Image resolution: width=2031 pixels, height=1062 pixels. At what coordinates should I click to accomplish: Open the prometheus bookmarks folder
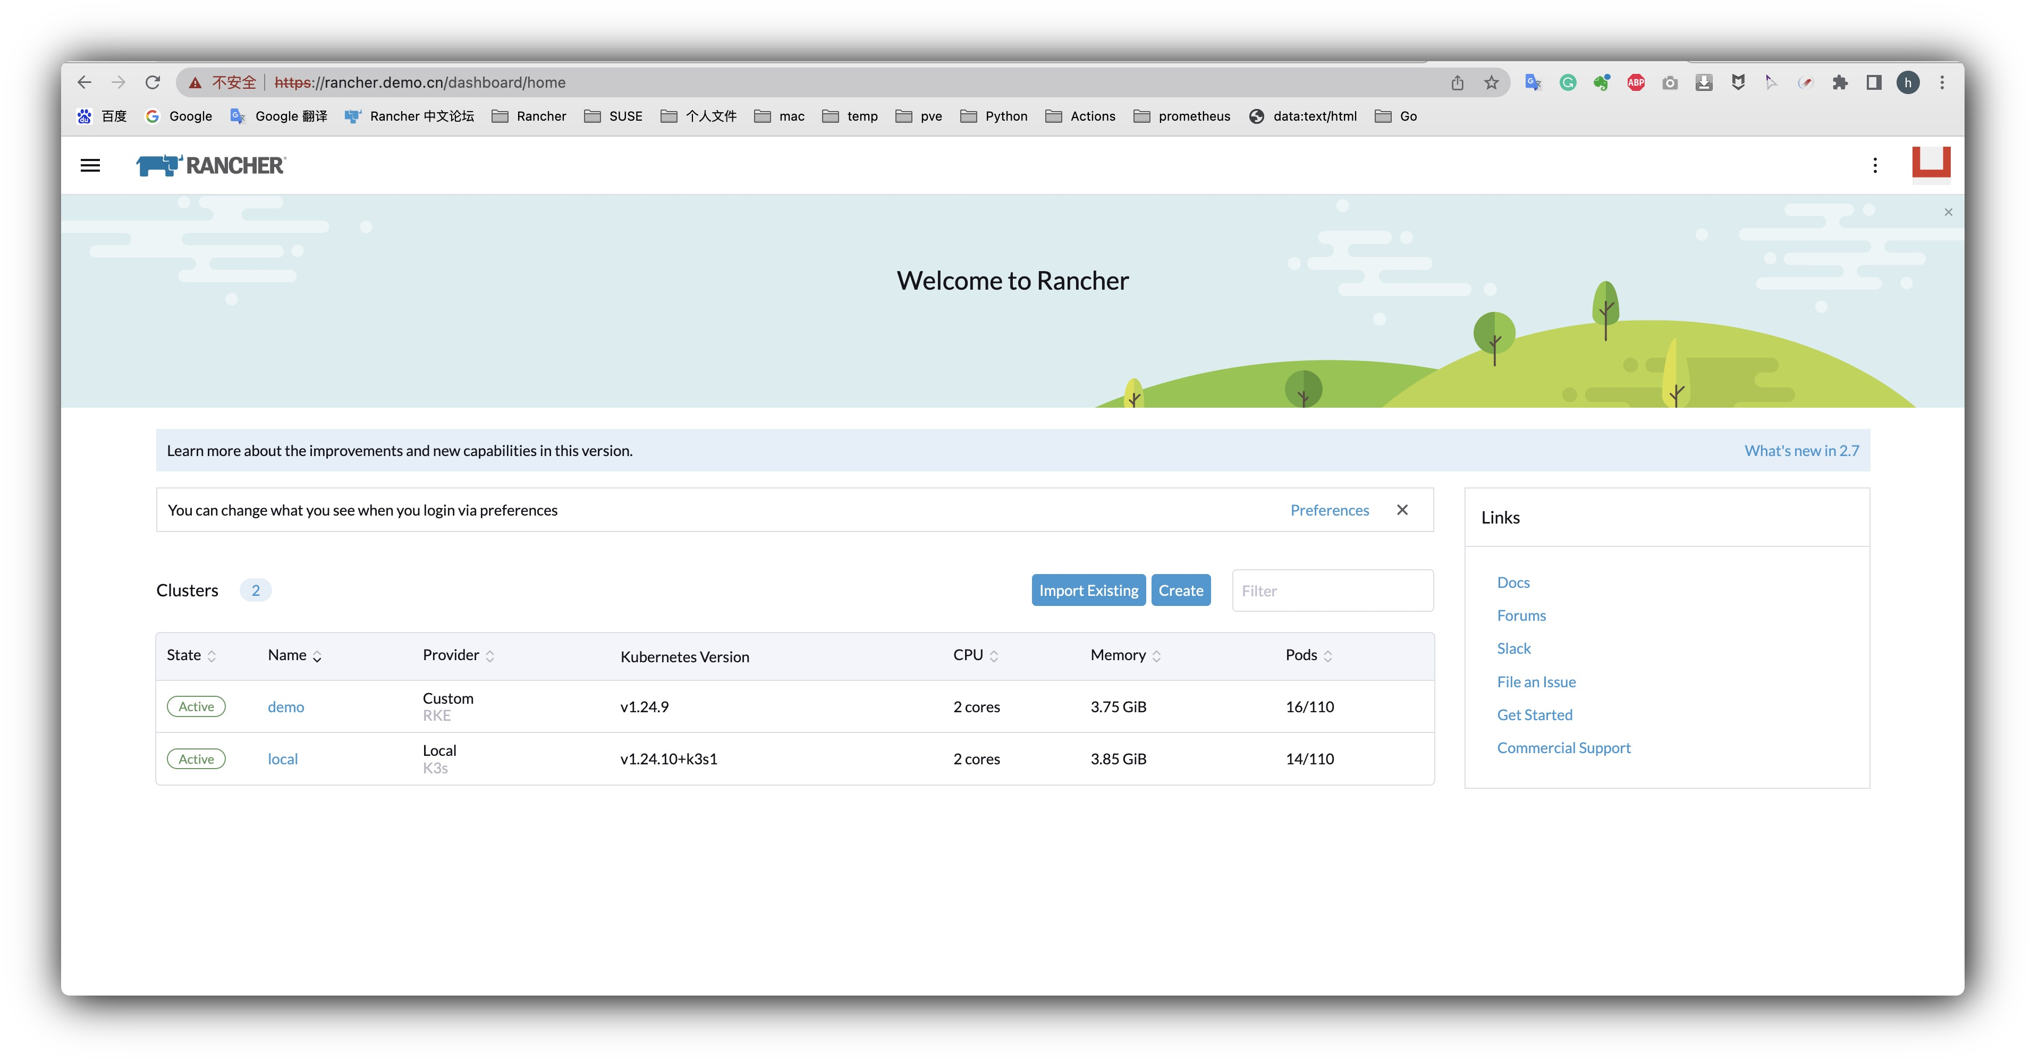(x=1182, y=116)
